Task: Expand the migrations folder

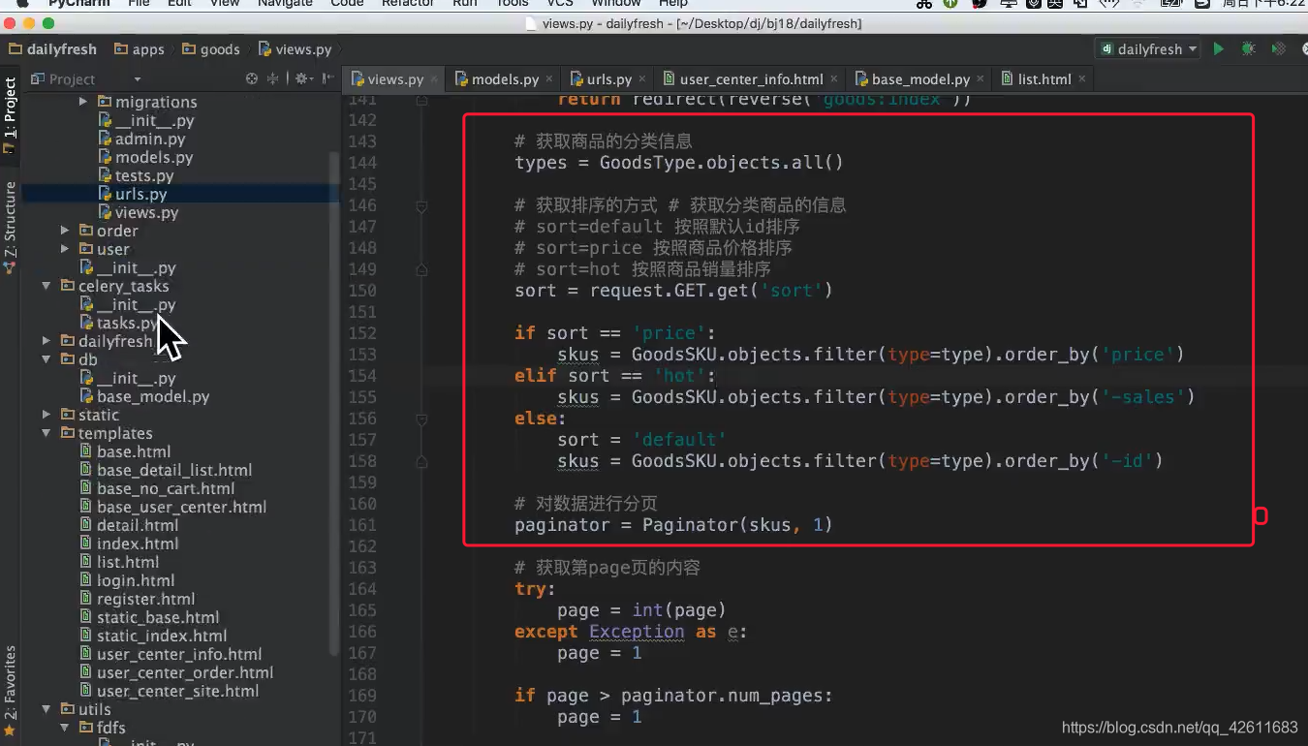Action: [x=83, y=102]
